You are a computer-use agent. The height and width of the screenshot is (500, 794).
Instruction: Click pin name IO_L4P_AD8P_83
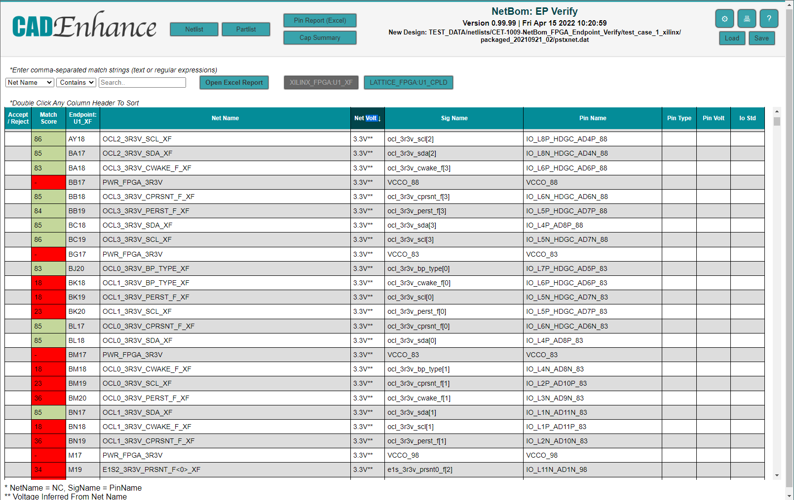tap(555, 340)
